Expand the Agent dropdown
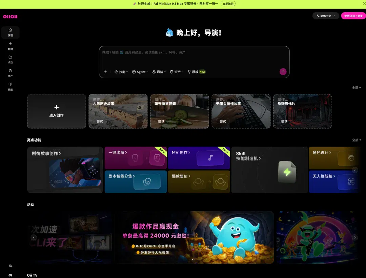The height and width of the screenshot is (278, 366). click(x=140, y=72)
